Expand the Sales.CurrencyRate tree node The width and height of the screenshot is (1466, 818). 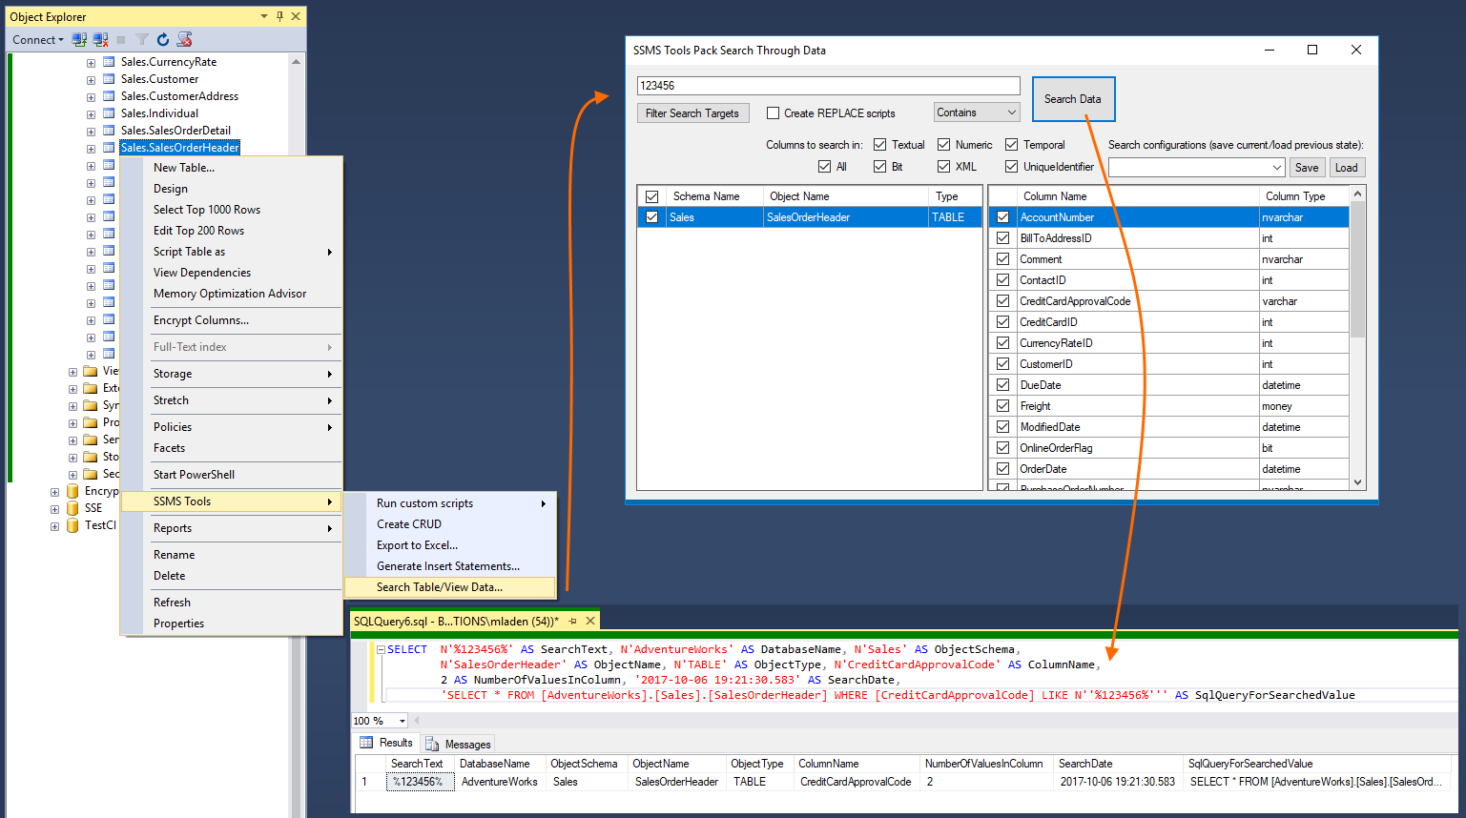coord(91,63)
